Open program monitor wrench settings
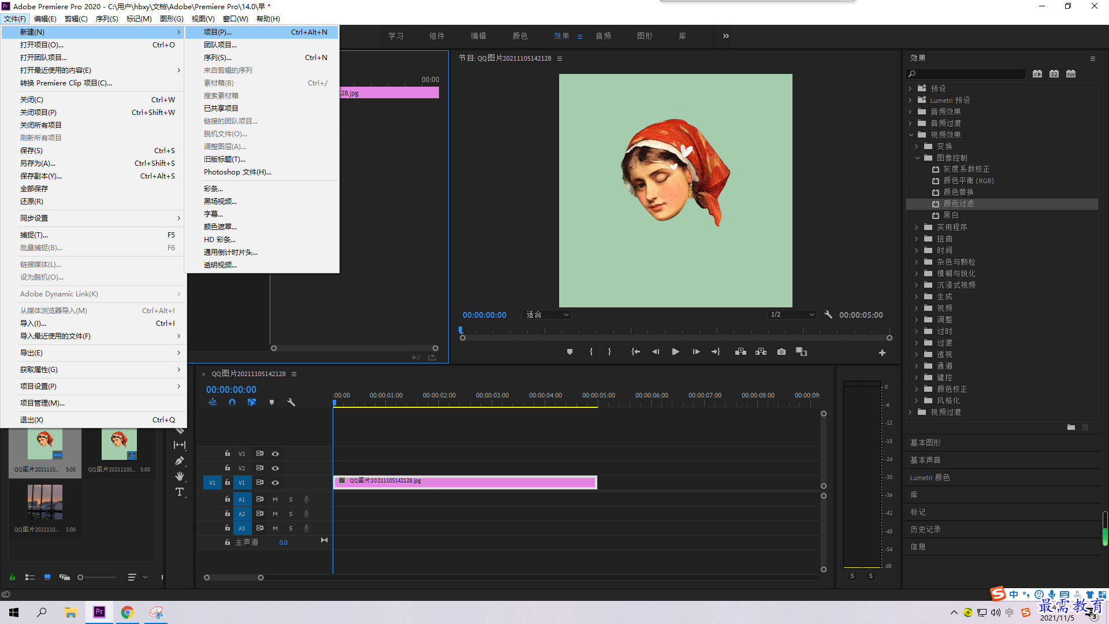Screen dimensions: 1109x624 click(x=828, y=315)
